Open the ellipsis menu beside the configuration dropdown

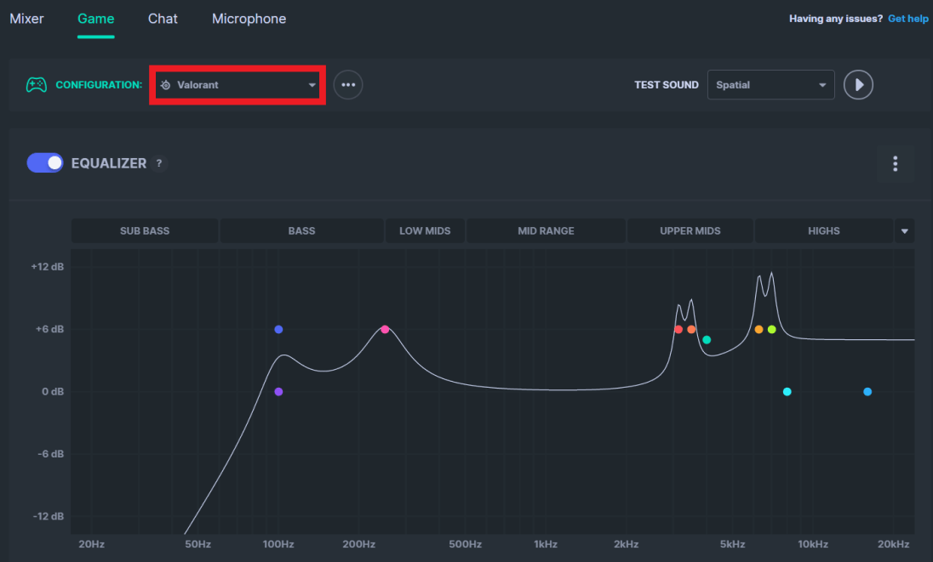347,84
